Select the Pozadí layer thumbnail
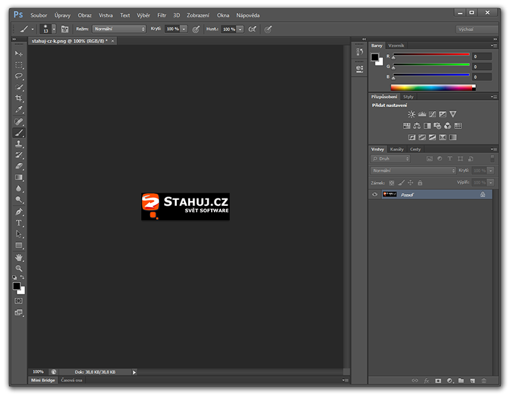The width and height of the screenshot is (511, 397). [x=389, y=195]
